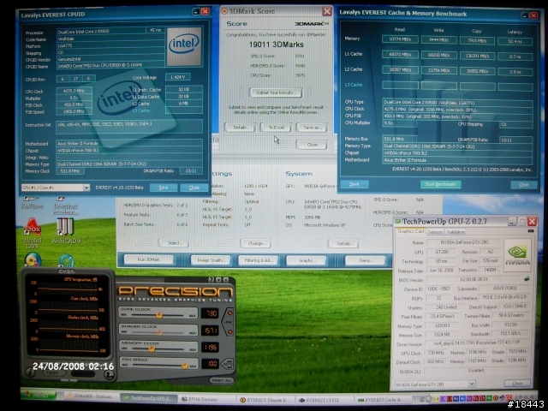548x411 pixels.
Task: Click the NVIDIA logo in GPU-Z
Action: pos(517,255)
